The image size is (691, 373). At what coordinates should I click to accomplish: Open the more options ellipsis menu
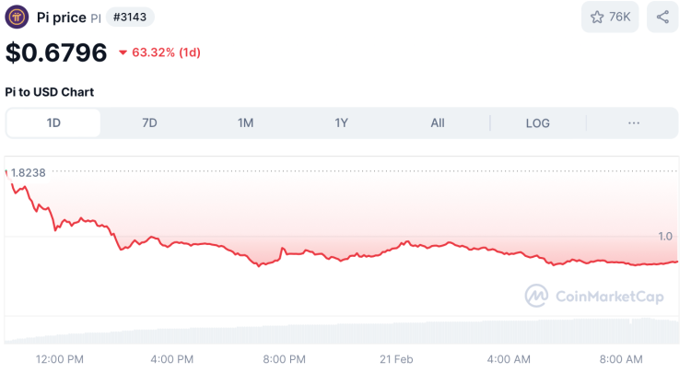(633, 122)
